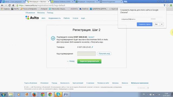The height and width of the screenshot is (97, 173).
Task: Launch the media player taskbar icon
Action: click(x=19, y=95)
